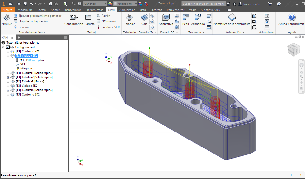Image resolution: width=305 pixels, height=179 pixels.
Task: Select the Taladrar drilling tool
Action: click(129, 20)
